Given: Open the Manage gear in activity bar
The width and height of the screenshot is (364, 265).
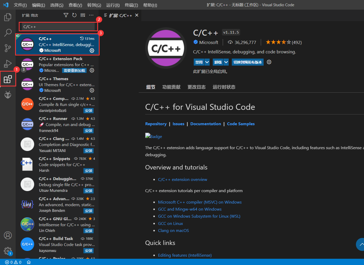Looking at the screenshot, I should 8,251.
